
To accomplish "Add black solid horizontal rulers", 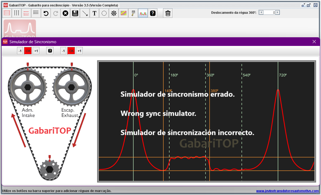I will pos(36,13).
